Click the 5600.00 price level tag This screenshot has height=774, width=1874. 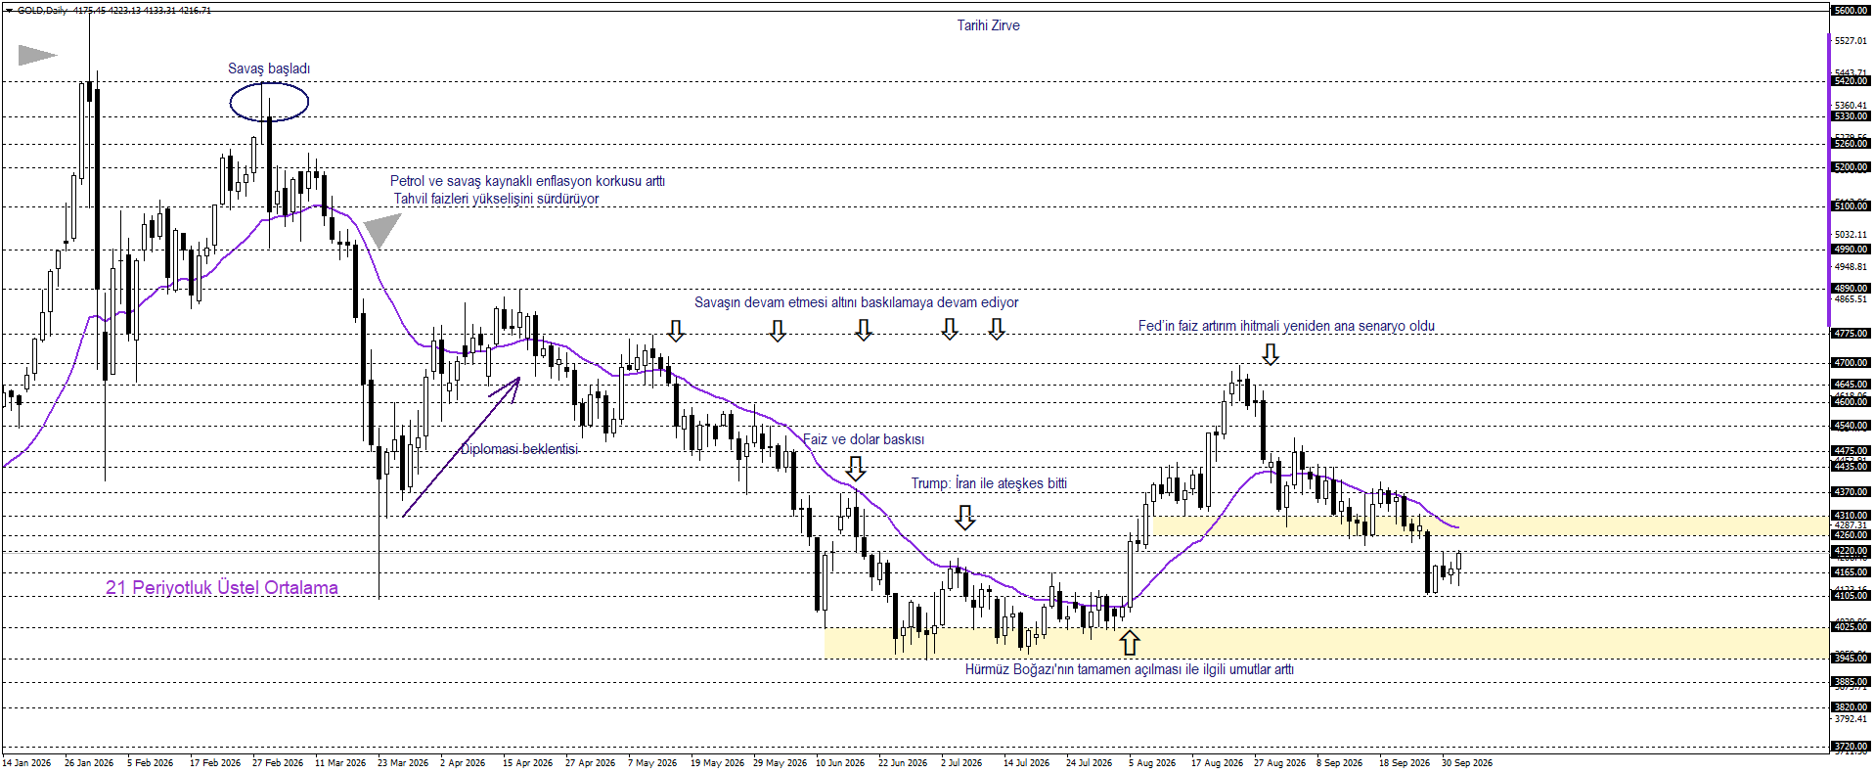point(1851,11)
